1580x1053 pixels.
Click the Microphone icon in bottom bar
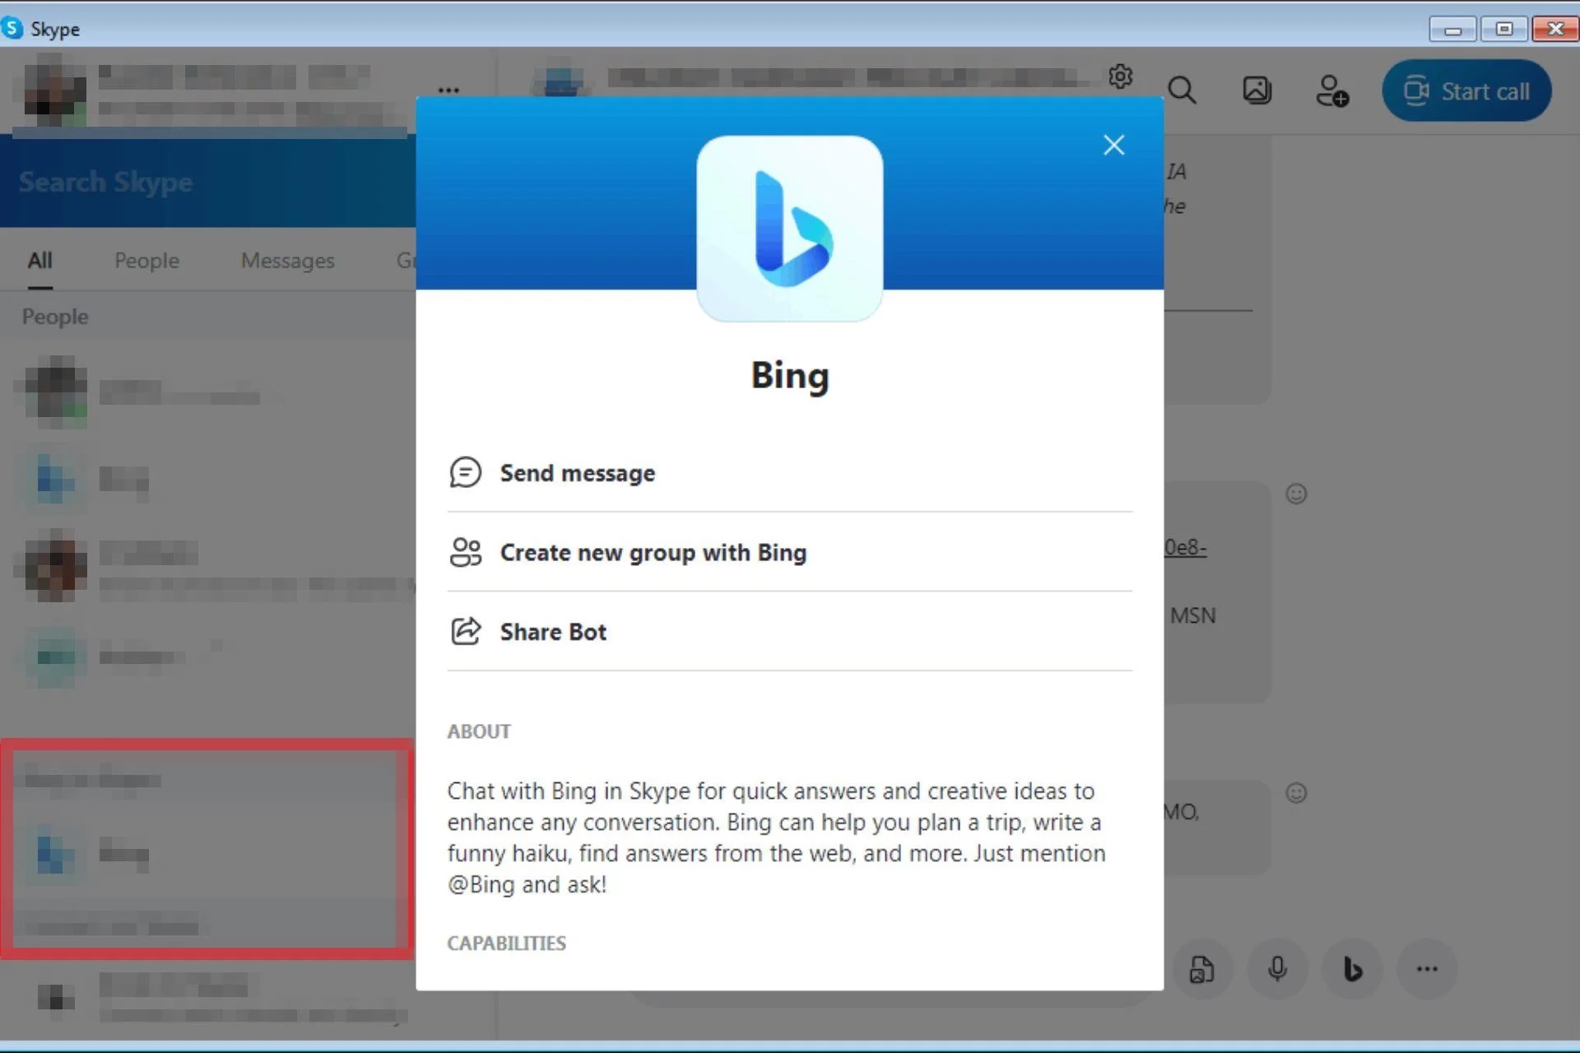[x=1276, y=968]
